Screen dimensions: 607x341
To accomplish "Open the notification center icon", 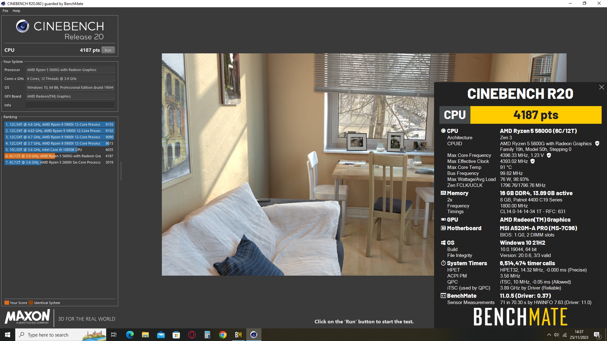I will 597,335.
